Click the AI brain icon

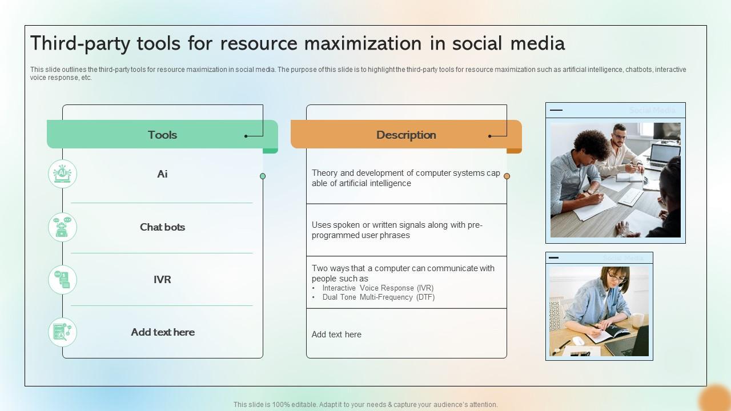pos(62,174)
